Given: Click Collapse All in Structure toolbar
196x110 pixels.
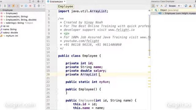Looking at the screenshot, I should [x=39, y=6].
